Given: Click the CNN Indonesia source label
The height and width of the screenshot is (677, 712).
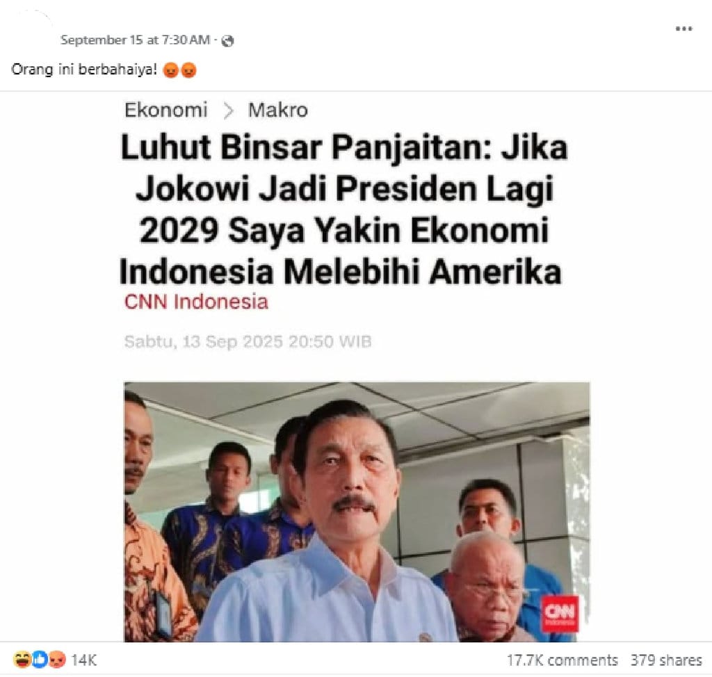Looking at the screenshot, I should pyautogui.click(x=196, y=302).
